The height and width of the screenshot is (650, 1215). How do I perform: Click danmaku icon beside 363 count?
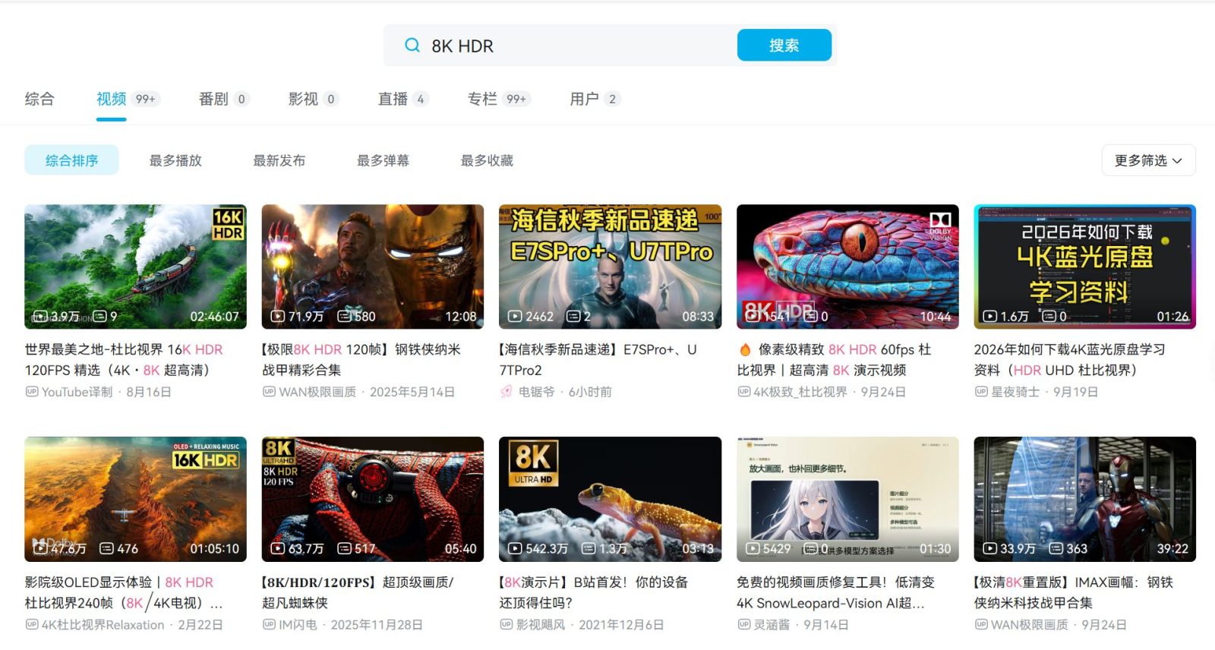[1056, 548]
